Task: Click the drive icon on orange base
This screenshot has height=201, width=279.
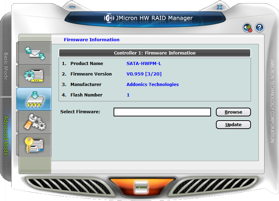Action: tap(141, 187)
